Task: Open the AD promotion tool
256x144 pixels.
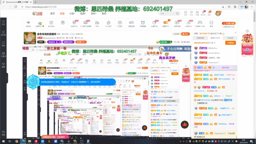Action: (120, 24)
